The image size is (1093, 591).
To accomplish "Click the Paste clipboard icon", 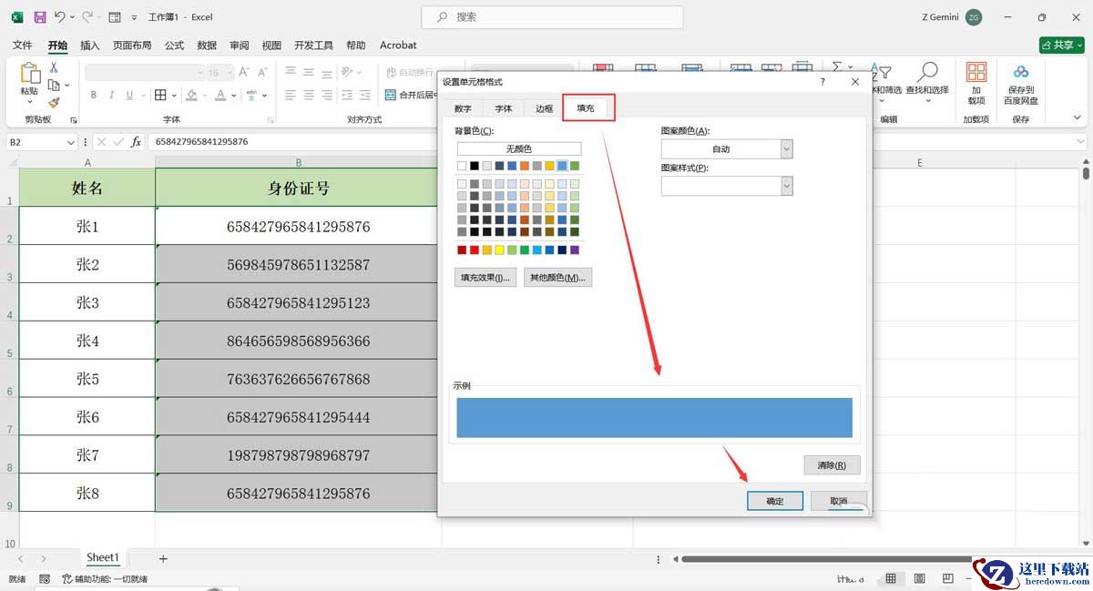I will (29, 75).
